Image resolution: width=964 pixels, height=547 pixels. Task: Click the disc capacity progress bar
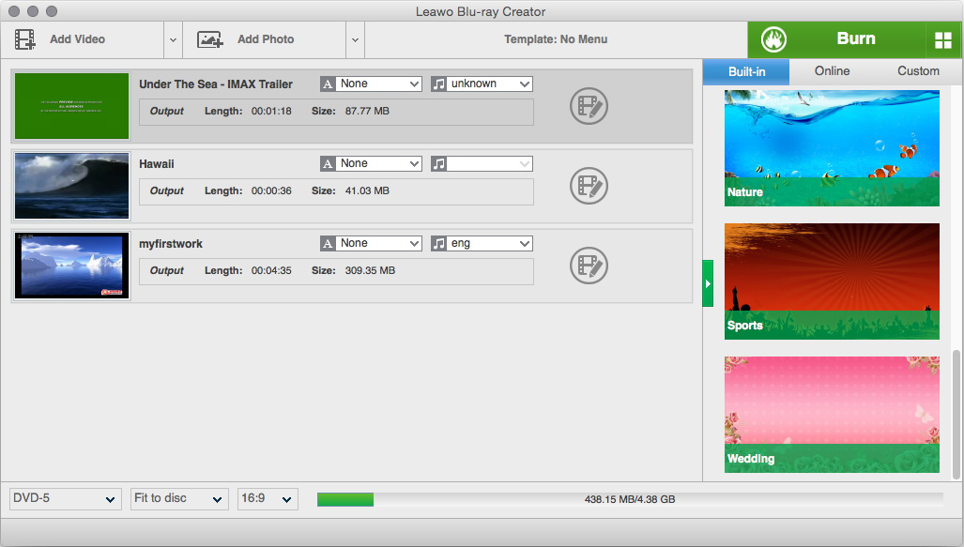click(630, 500)
